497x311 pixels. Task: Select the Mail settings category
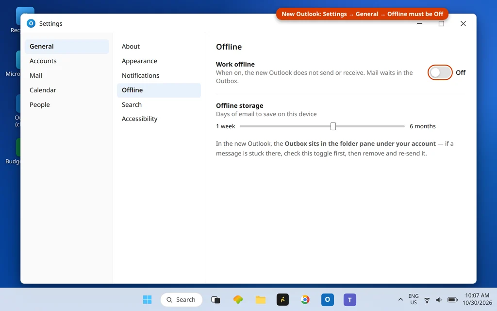[x=66, y=75]
